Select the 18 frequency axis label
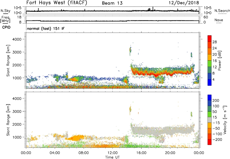Screen dimensions: 230x159 coord(19,17)
